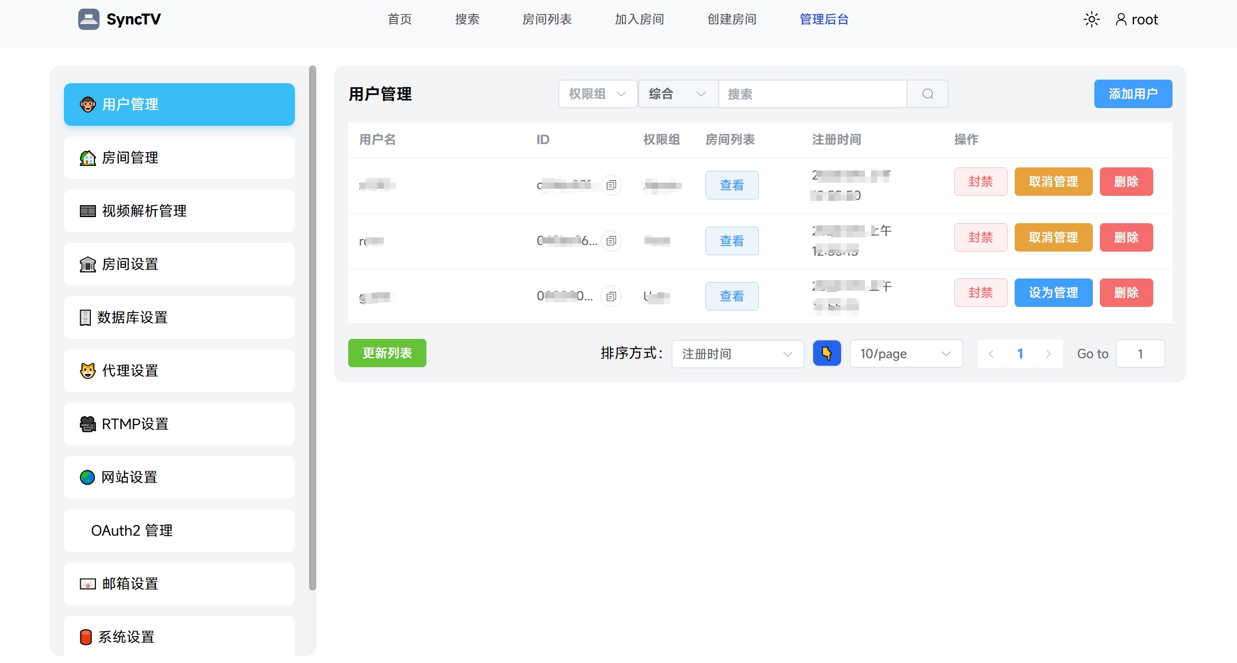Click the 数据库设置 notebook icon
1237x663 pixels.
[x=86, y=318]
